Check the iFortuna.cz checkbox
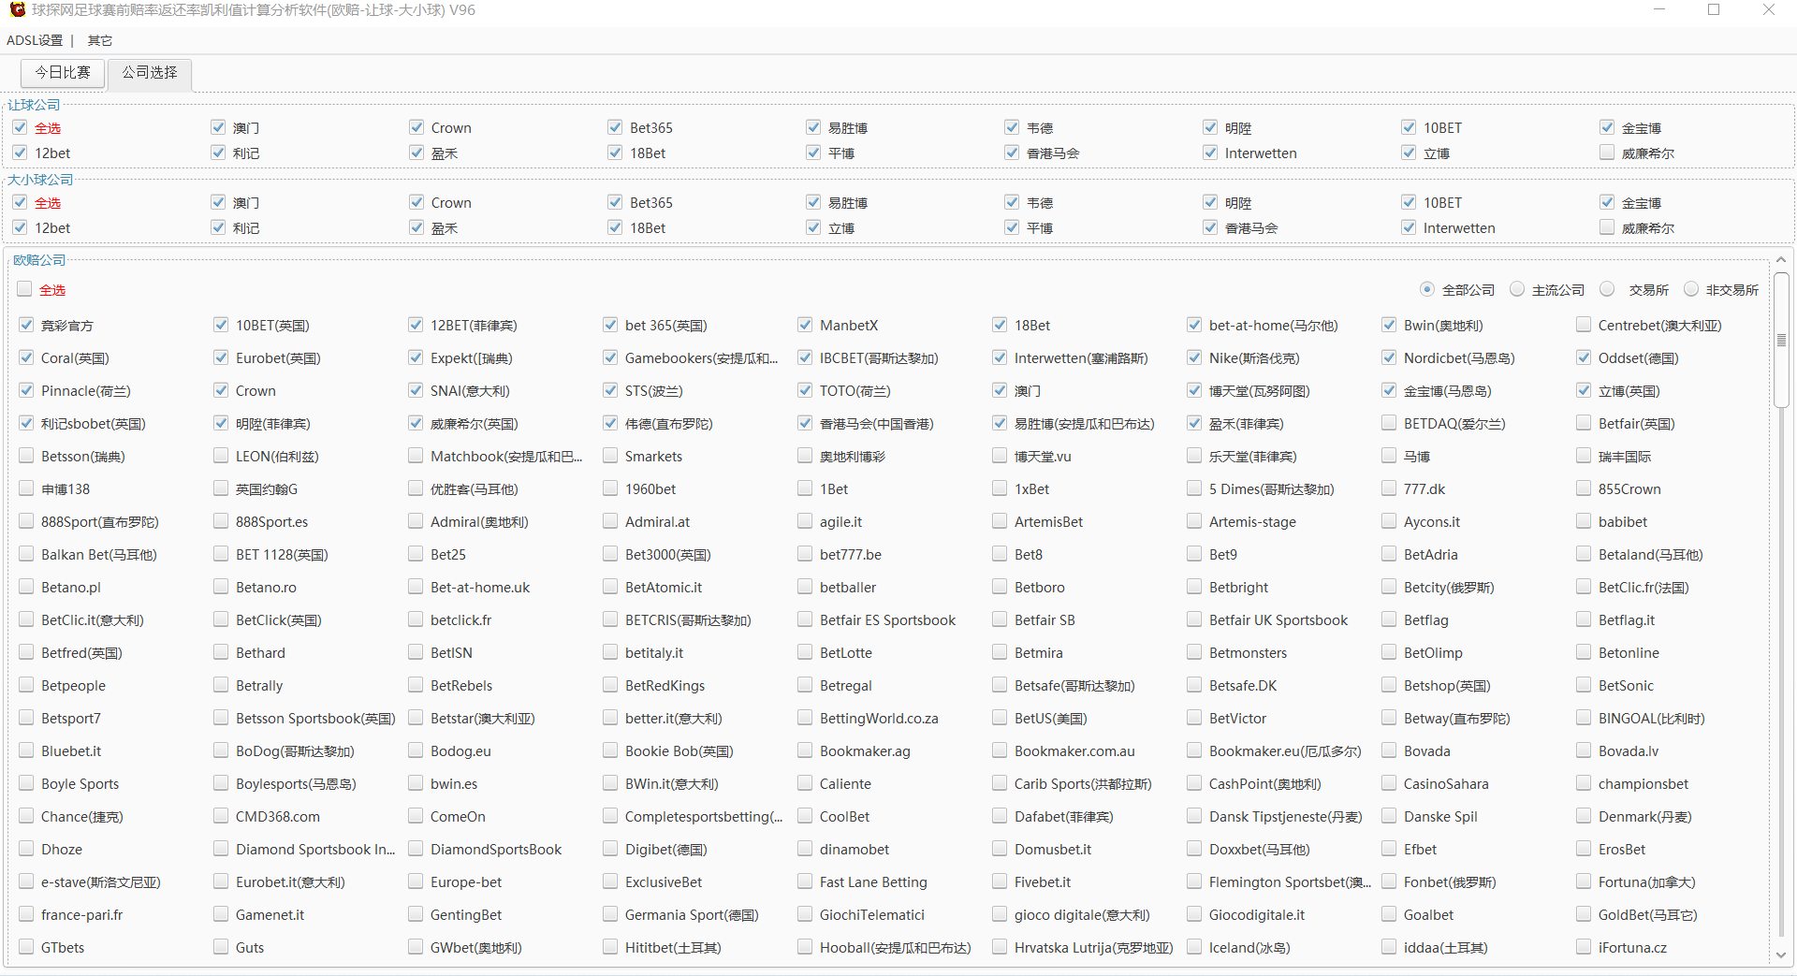 click(1584, 947)
